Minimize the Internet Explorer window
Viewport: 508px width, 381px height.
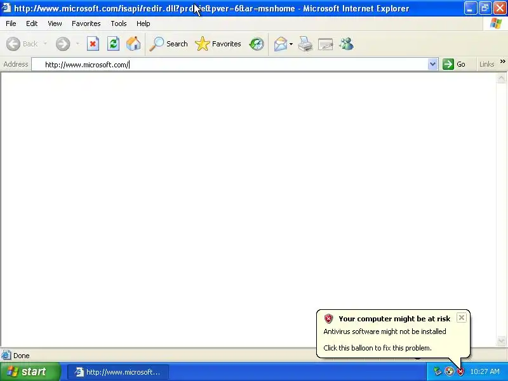point(470,8)
